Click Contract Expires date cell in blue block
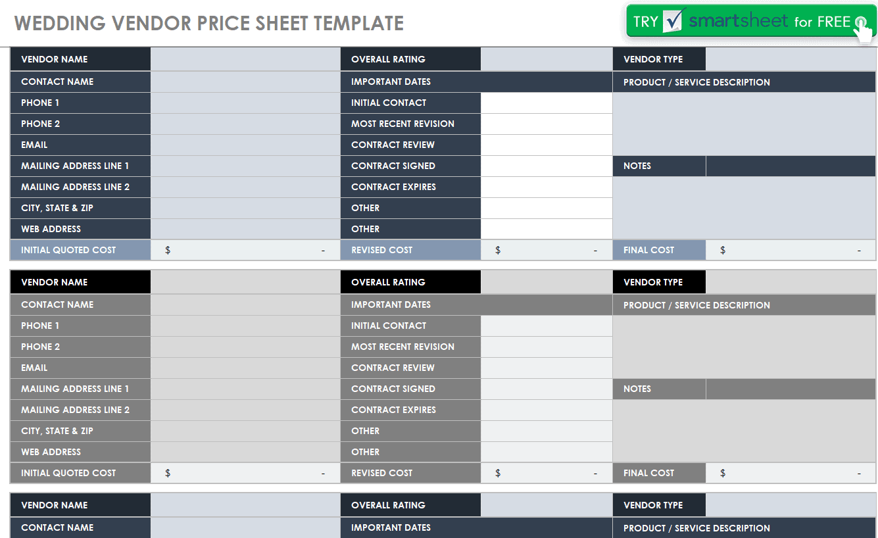Image resolution: width=878 pixels, height=538 pixels. pyautogui.click(x=547, y=187)
